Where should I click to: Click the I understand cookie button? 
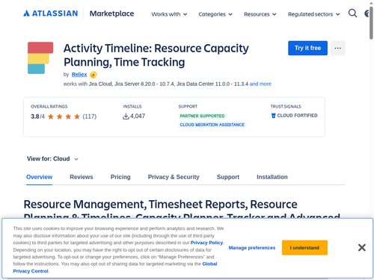pos(304,248)
